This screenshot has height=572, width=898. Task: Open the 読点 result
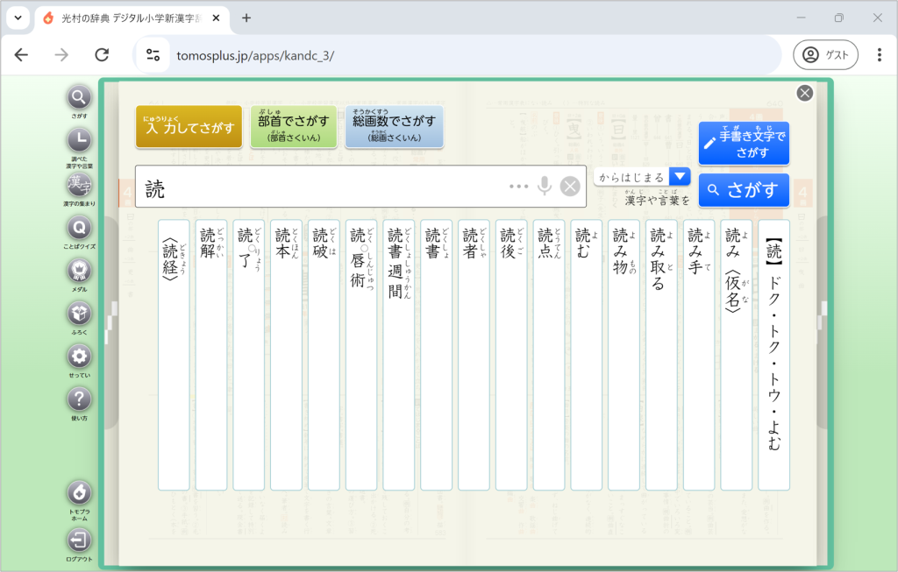point(549,355)
